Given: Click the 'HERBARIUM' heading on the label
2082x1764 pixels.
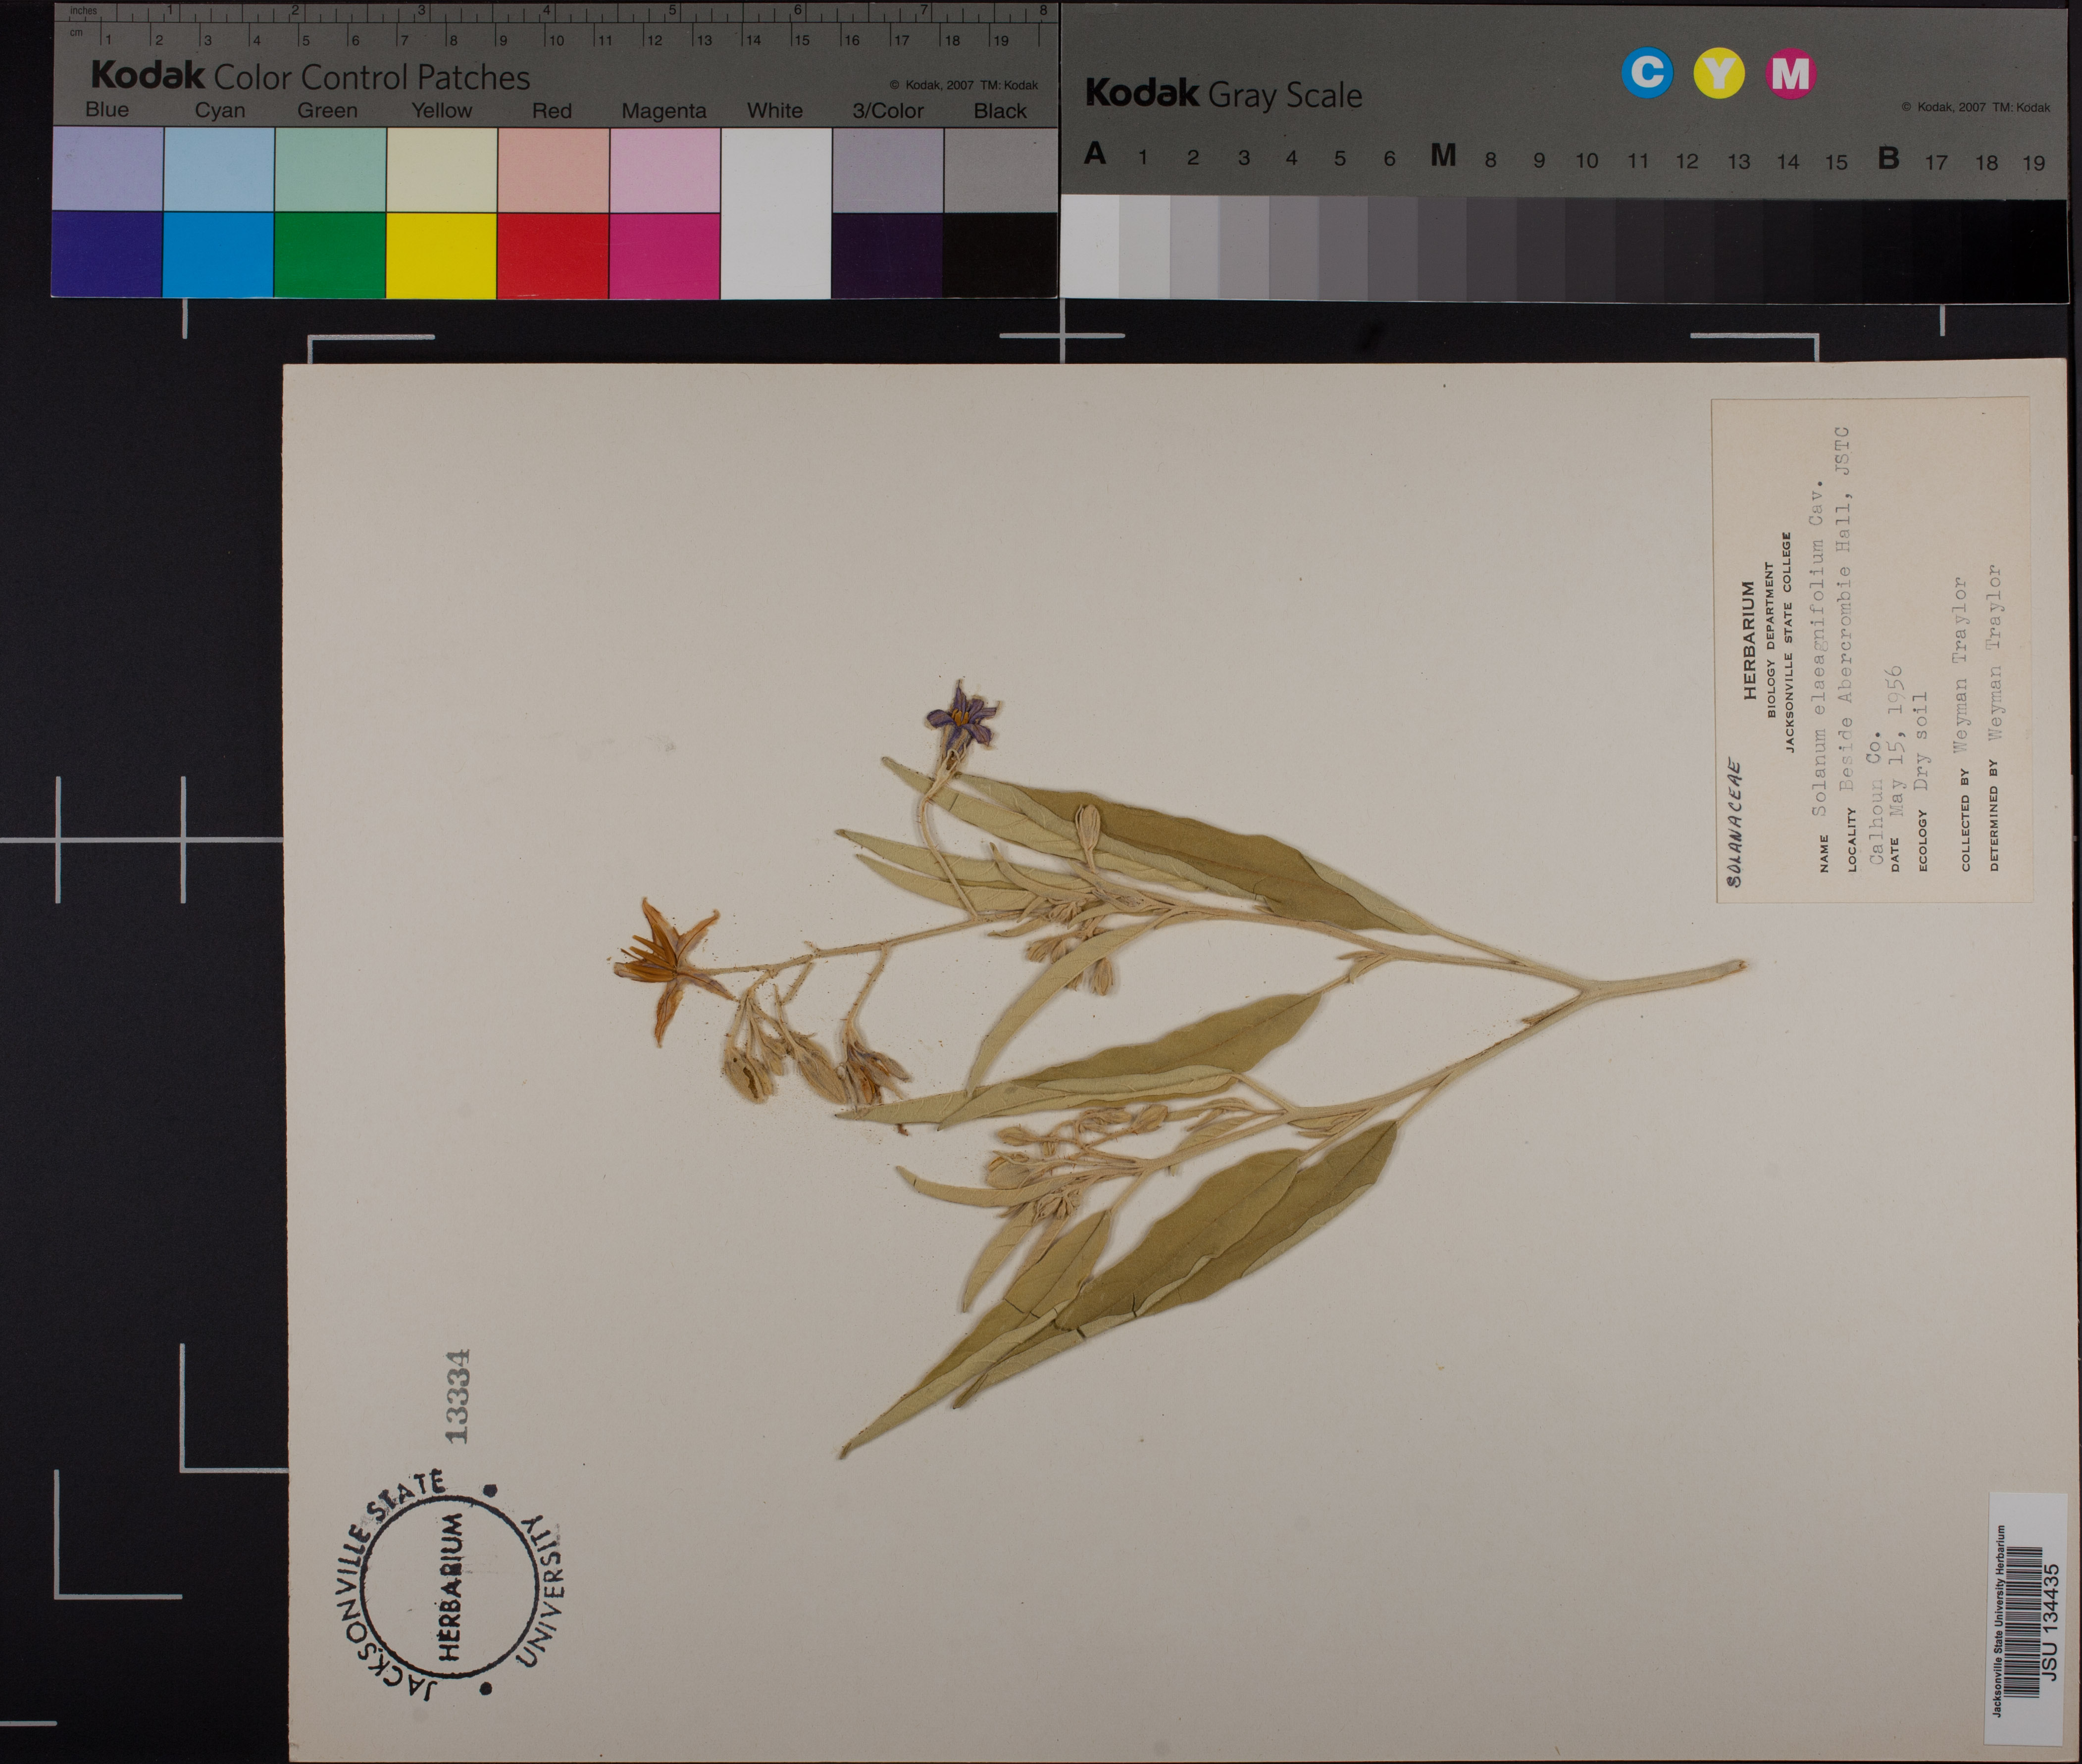Looking at the screenshot, I should tap(1750, 640).
